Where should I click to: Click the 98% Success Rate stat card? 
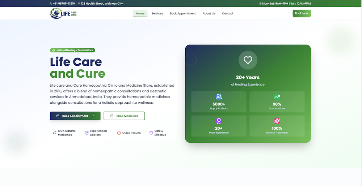[x=277, y=102]
